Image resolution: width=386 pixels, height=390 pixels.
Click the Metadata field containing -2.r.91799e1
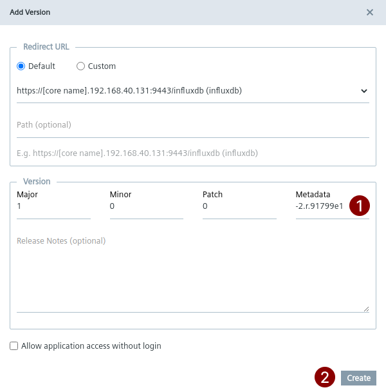[320, 207]
